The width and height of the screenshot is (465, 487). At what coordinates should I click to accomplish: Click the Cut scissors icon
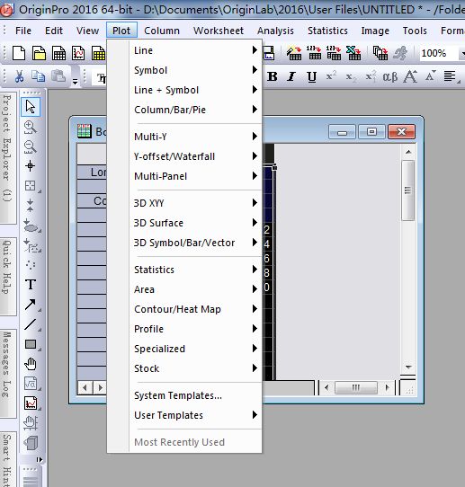19,76
